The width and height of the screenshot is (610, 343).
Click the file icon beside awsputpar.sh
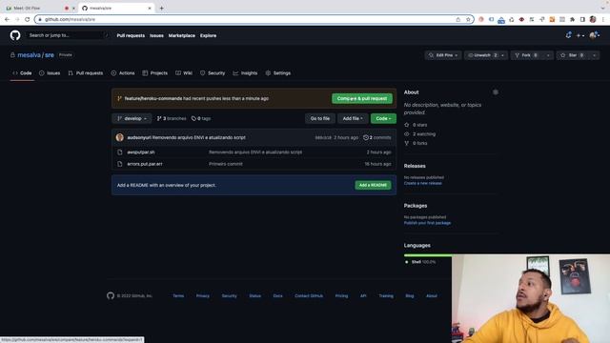tap(120, 152)
